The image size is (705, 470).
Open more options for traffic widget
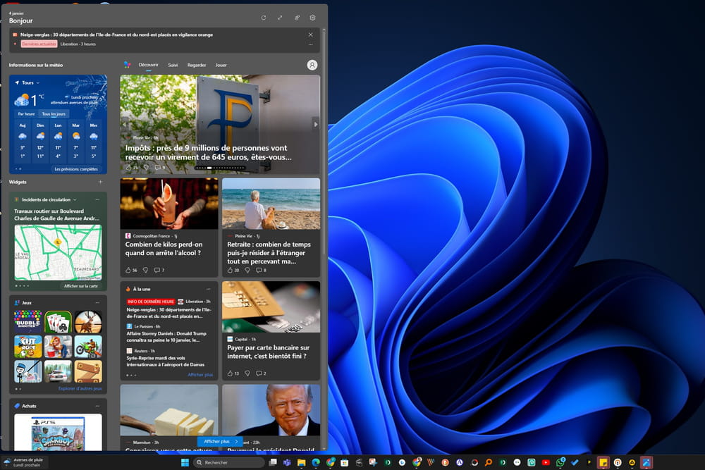[x=97, y=199]
